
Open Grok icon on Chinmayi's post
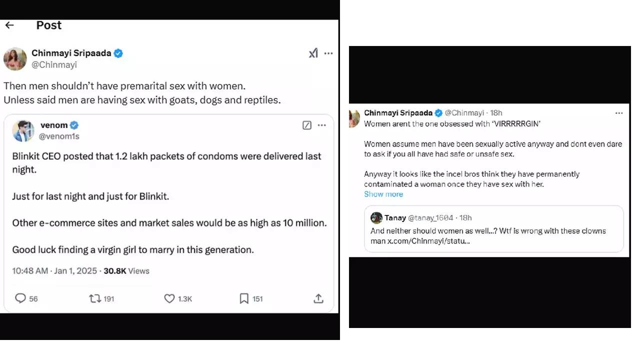[313, 53]
